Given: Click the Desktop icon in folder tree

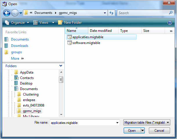Looking at the screenshot, I should 16,83.
